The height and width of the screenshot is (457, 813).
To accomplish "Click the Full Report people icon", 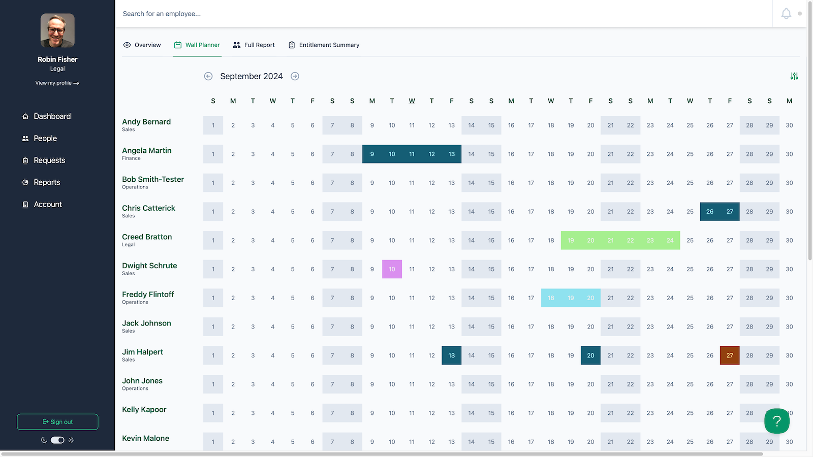I will [237, 45].
